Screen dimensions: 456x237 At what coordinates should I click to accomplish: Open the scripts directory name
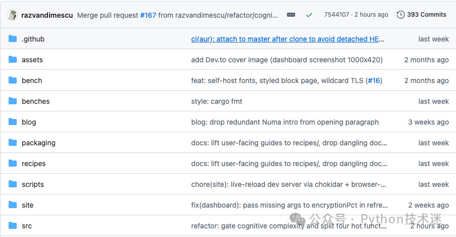(x=32, y=184)
